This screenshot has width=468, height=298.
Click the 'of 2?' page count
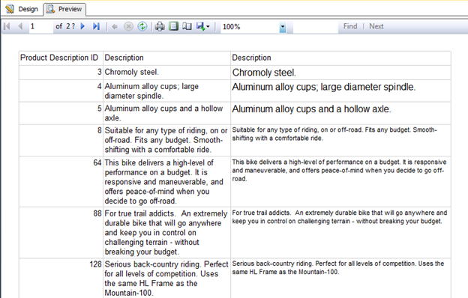(65, 26)
